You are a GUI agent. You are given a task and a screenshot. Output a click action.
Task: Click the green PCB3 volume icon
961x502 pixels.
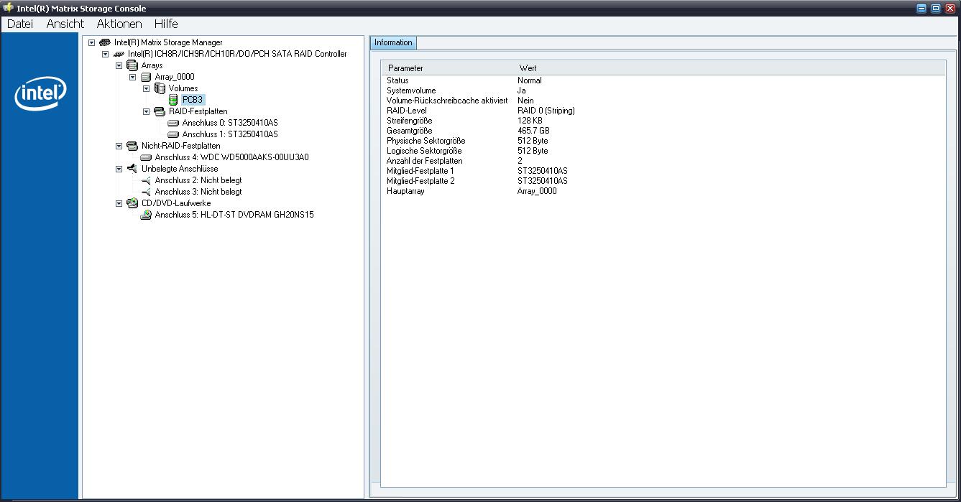(173, 100)
